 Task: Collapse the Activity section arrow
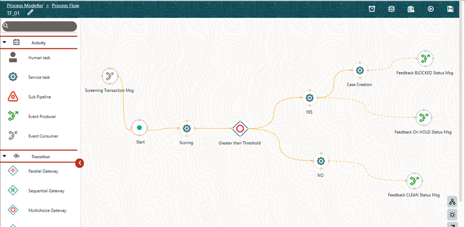point(5,42)
